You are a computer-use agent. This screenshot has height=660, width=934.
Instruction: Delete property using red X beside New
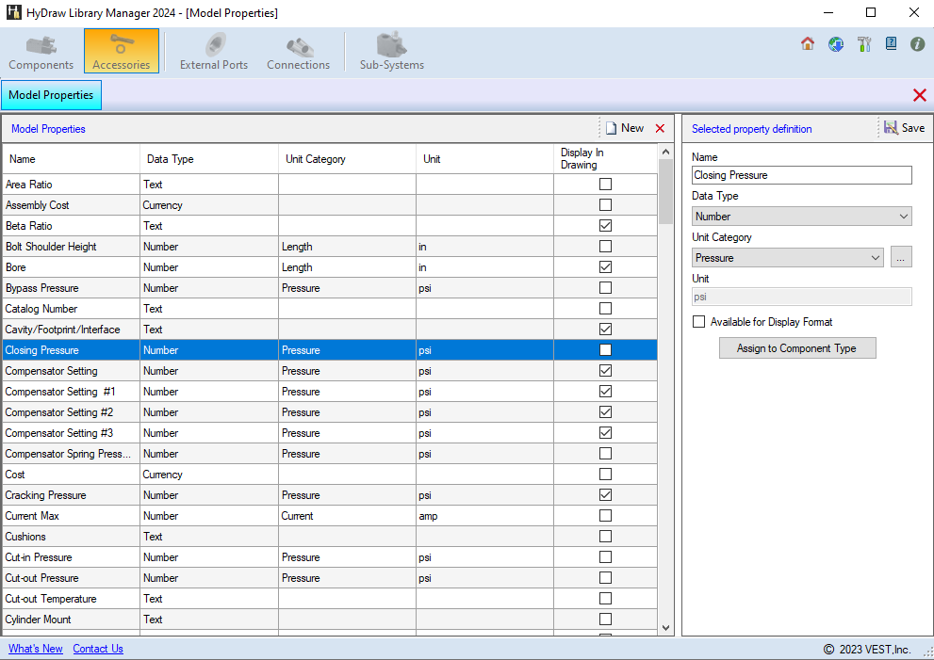click(660, 129)
